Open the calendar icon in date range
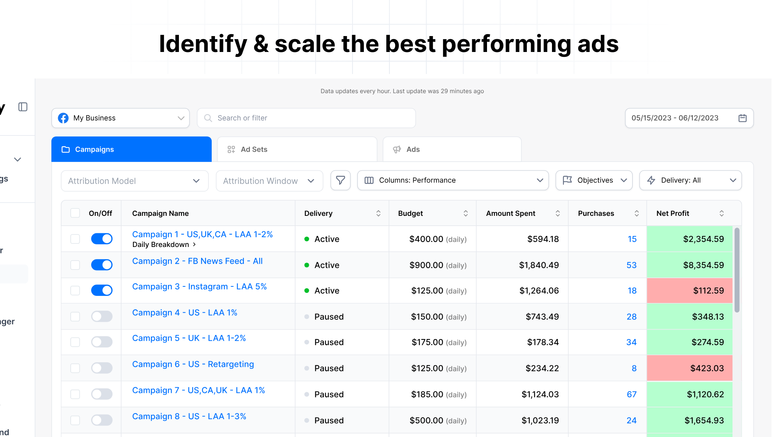This screenshot has width=778, height=437. (742, 118)
